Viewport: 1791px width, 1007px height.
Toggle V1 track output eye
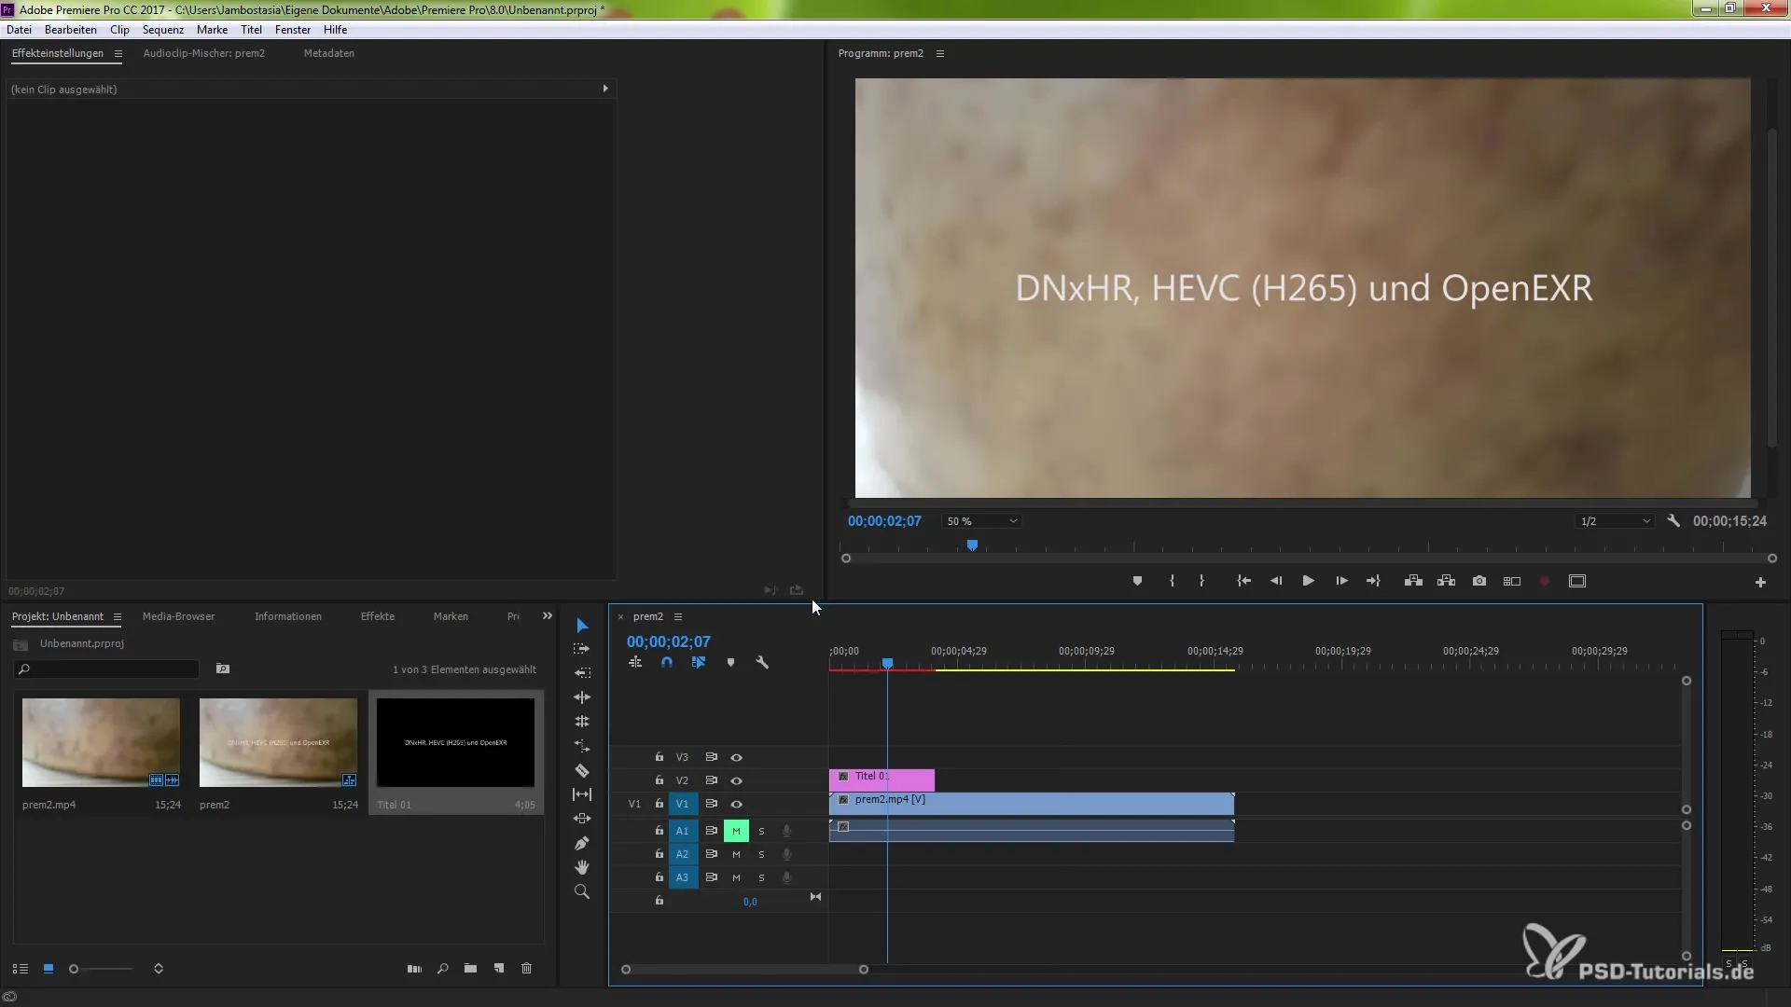(736, 805)
